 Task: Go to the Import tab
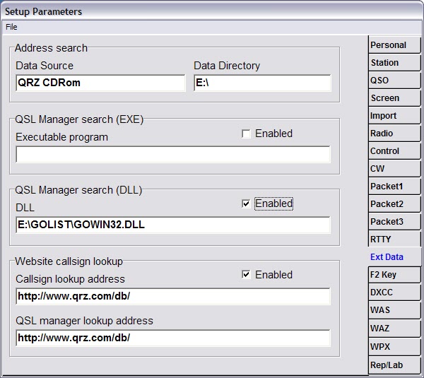(394, 115)
